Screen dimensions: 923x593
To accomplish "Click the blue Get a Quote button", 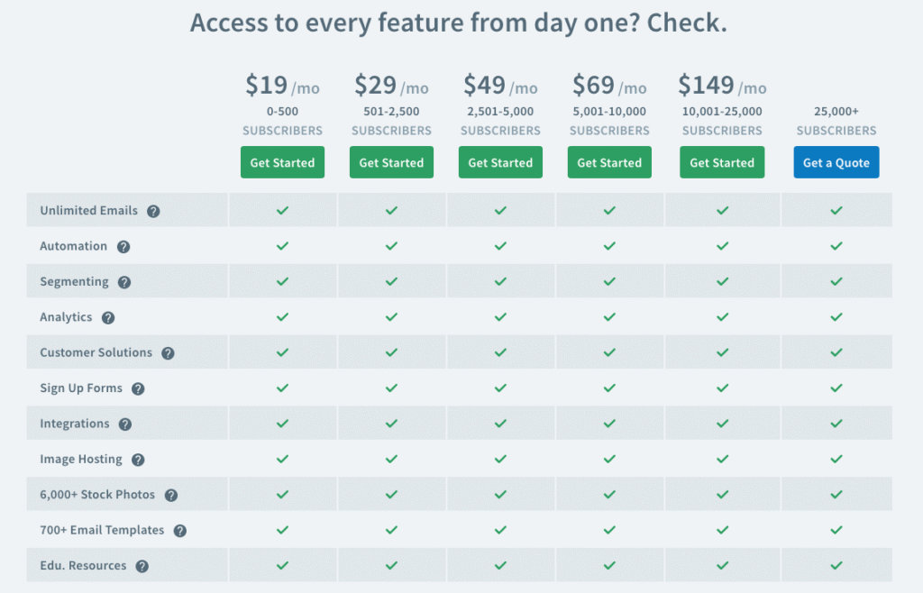I will click(x=836, y=163).
